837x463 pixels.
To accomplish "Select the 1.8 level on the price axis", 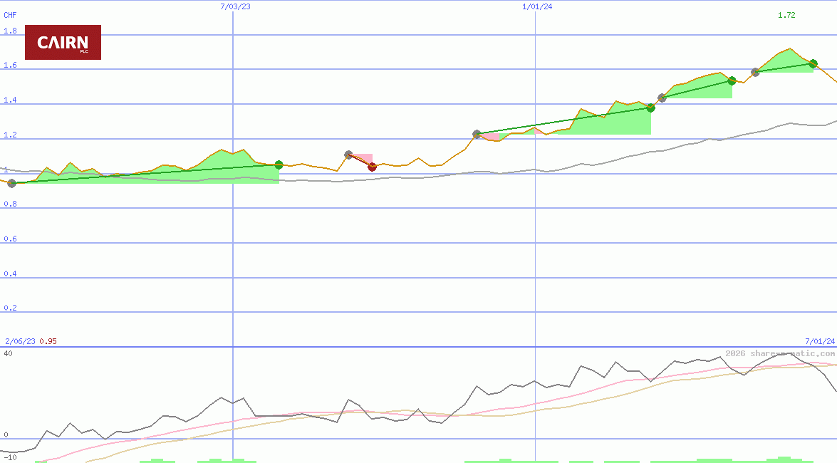I will coord(9,31).
